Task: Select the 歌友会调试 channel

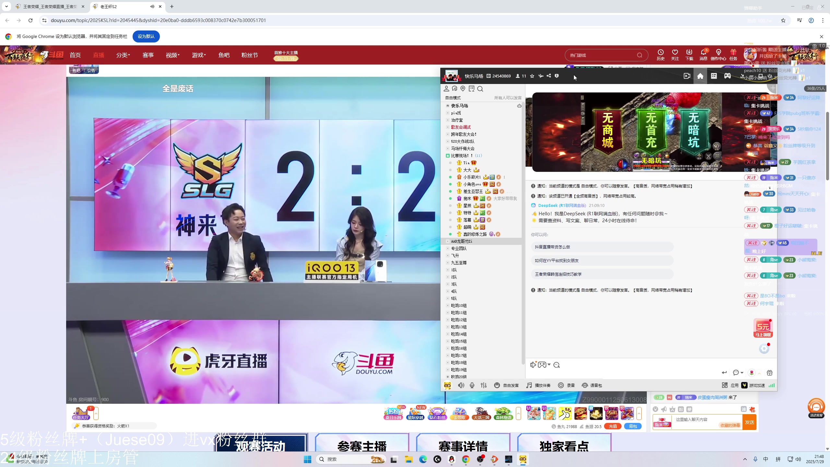Action: (x=461, y=127)
